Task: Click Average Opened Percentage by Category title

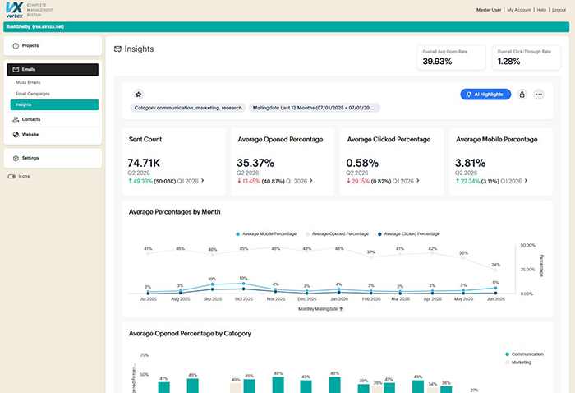Action: [190, 334]
